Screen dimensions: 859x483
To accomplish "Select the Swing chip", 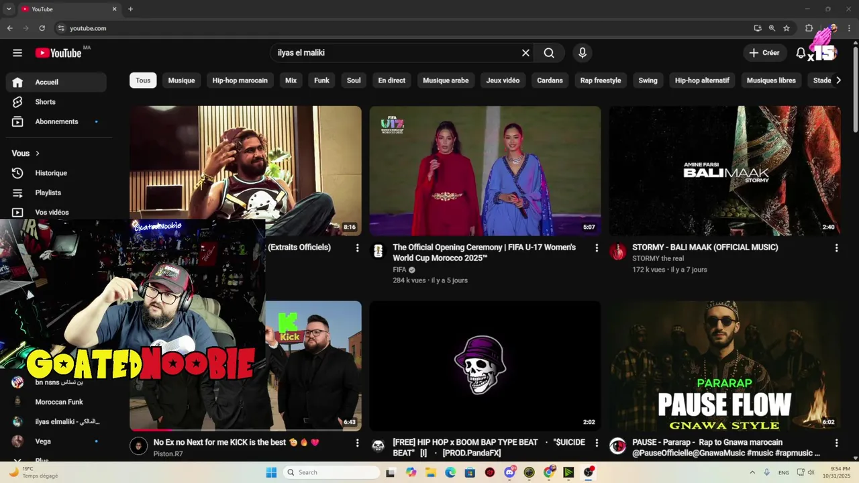I will [648, 80].
